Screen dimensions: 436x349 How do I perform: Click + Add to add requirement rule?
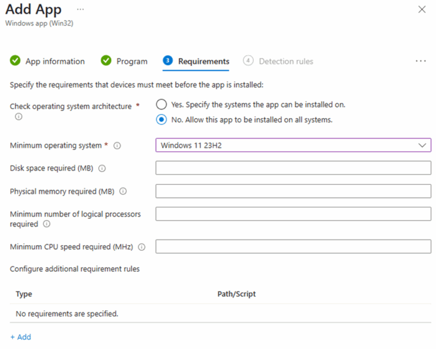tap(20, 337)
